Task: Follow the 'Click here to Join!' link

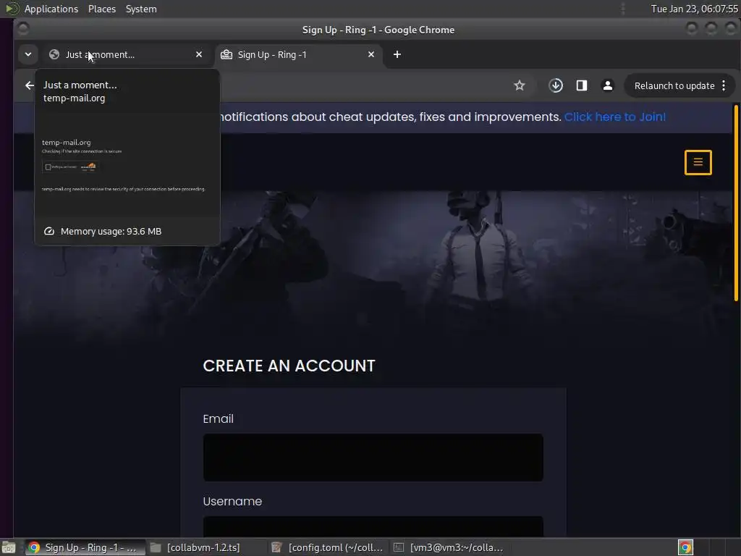Action: [615, 117]
